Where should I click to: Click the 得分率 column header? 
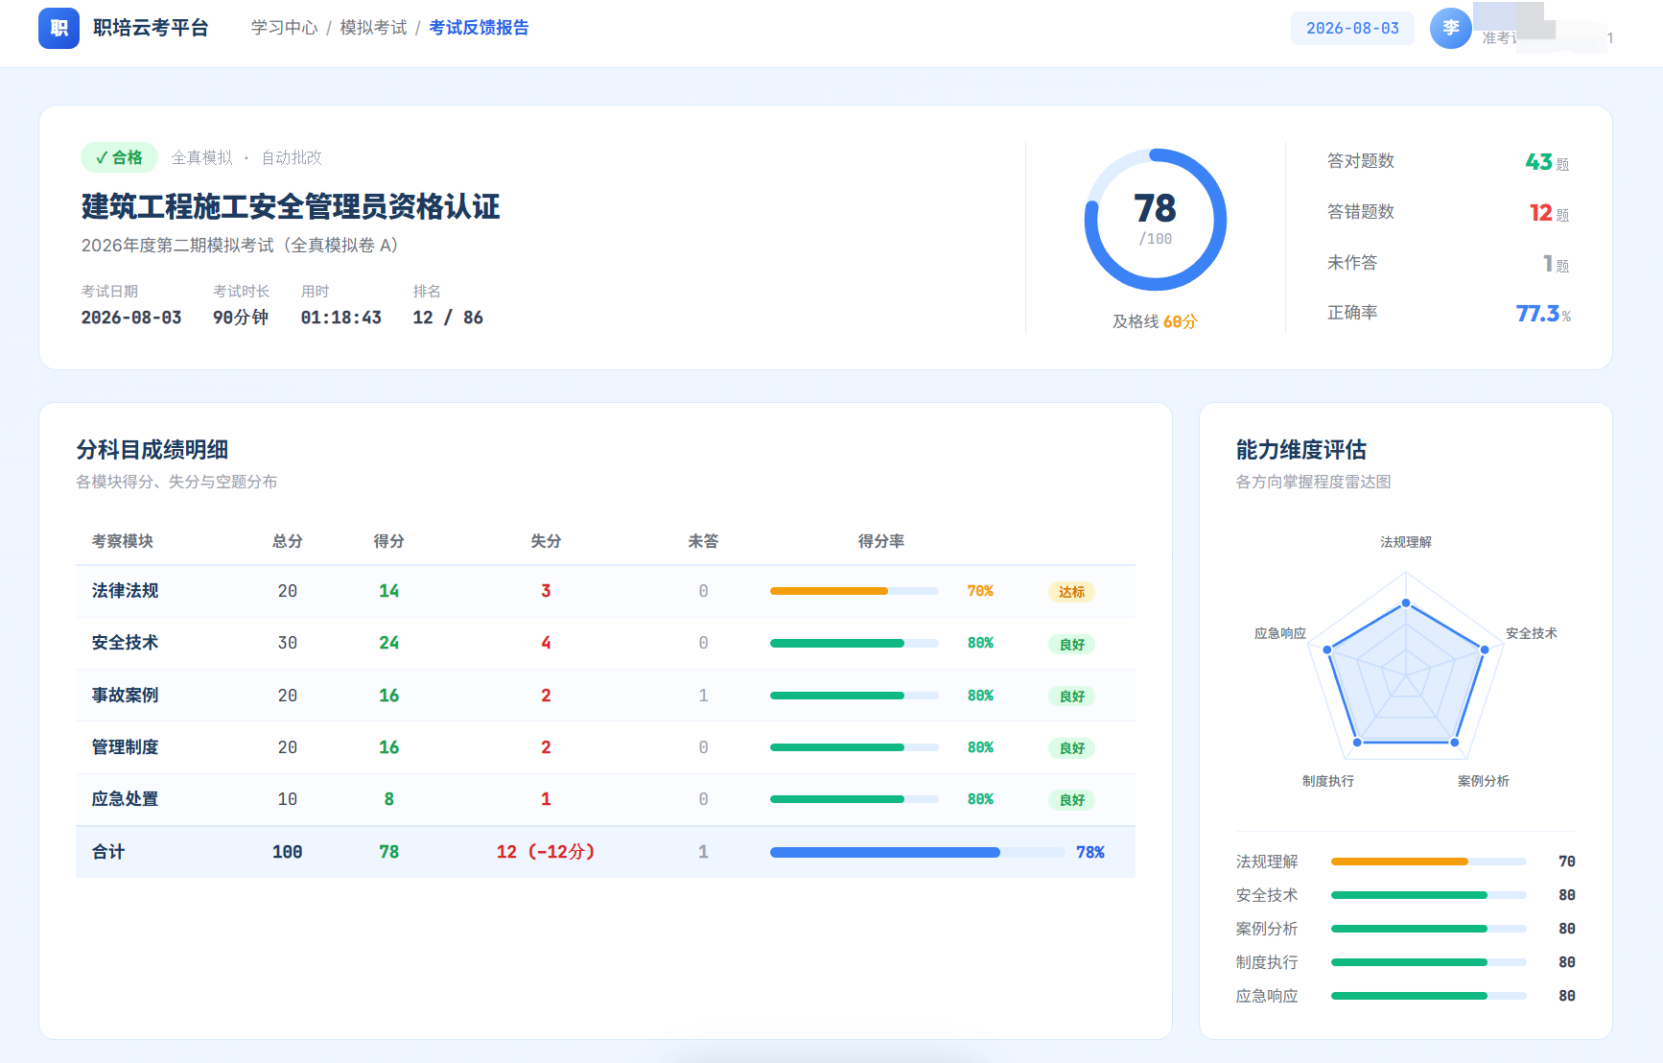(880, 541)
